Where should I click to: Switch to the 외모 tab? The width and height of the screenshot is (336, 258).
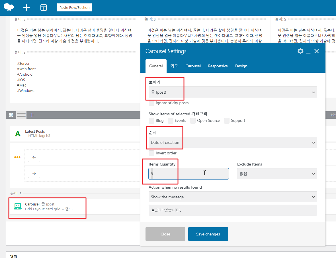tap(174, 66)
